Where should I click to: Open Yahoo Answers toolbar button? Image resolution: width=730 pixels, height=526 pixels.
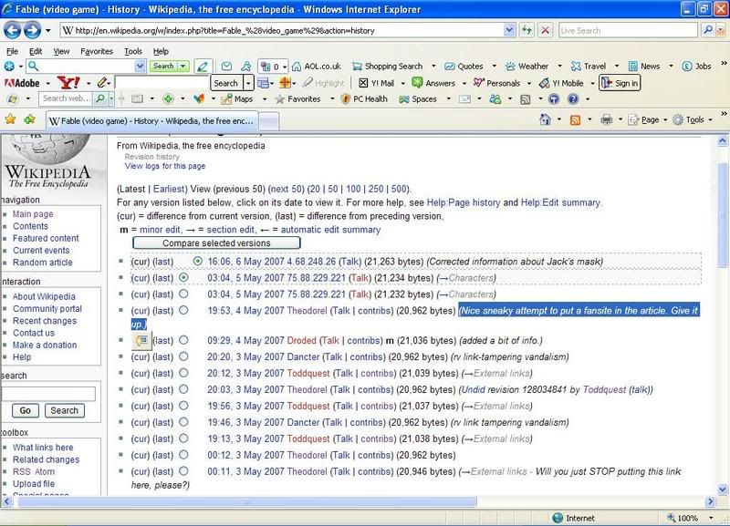[x=433, y=83]
